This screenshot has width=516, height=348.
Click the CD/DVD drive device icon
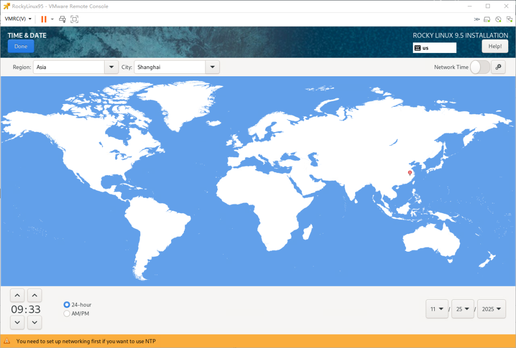click(498, 20)
